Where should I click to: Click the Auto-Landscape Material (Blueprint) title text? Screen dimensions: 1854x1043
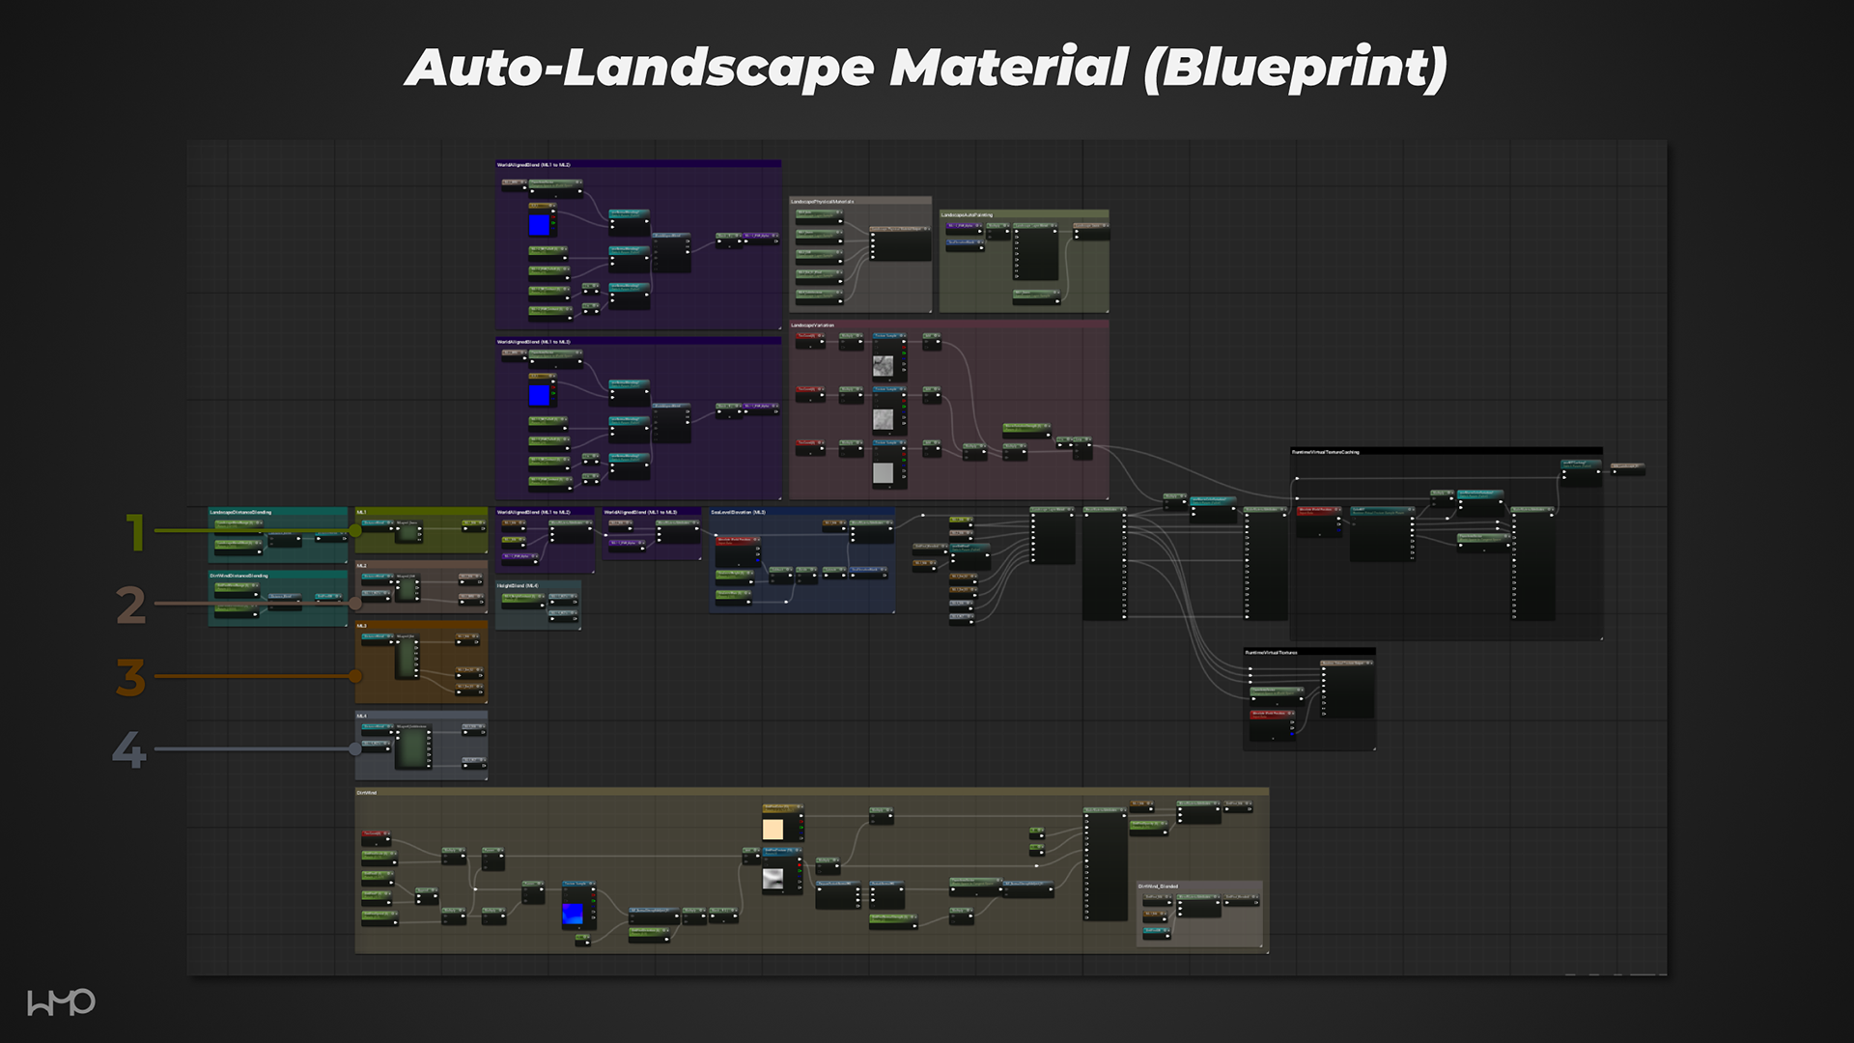[926, 68]
